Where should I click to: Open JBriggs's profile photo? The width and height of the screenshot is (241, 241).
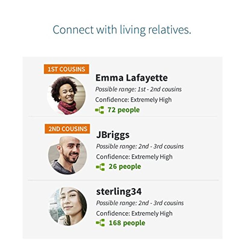67,155
